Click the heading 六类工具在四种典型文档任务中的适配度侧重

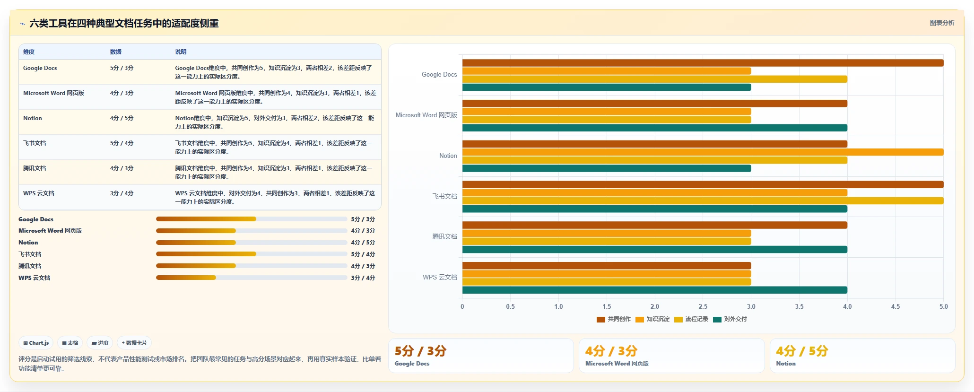pyautogui.click(x=124, y=24)
